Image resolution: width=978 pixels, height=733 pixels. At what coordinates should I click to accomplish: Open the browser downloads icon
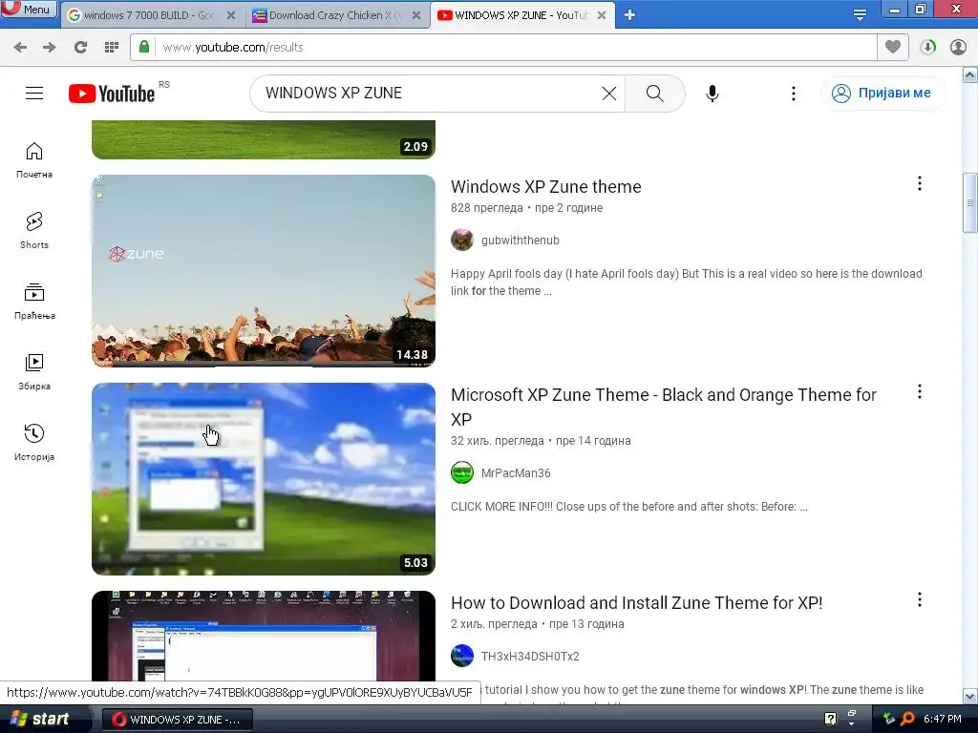(x=927, y=48)
